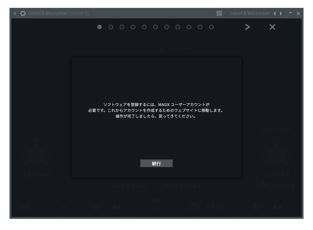Image resolution: width=313 pixels, height=230 pixels.
Task: Select the fifth page dot
Action: pyautogui.click(x=144, y=27)
